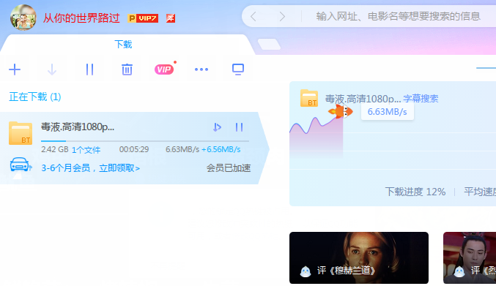Click the download progress bar of 毒液 task
Screen dimensions: 496x286
145,141
